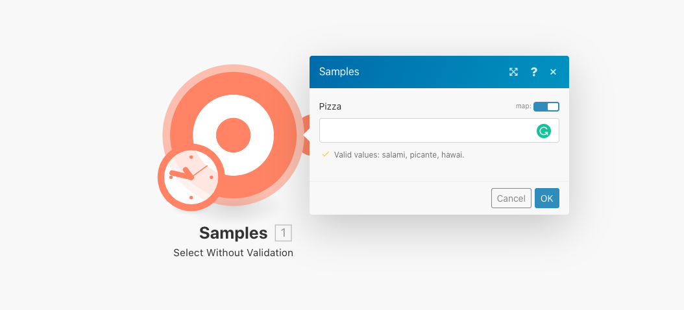Click the small map: label text
The image size is (684, 310).
tap(523, 106)
